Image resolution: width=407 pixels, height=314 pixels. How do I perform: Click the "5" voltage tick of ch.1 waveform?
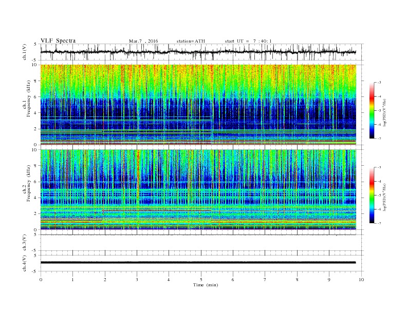click(x=36, y=44)
